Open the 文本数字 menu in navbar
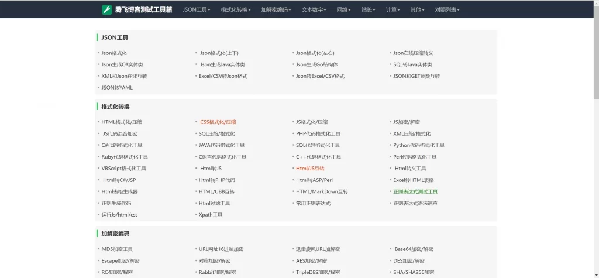Viewport: 599px width, 278px height. (x=315, y=9)
